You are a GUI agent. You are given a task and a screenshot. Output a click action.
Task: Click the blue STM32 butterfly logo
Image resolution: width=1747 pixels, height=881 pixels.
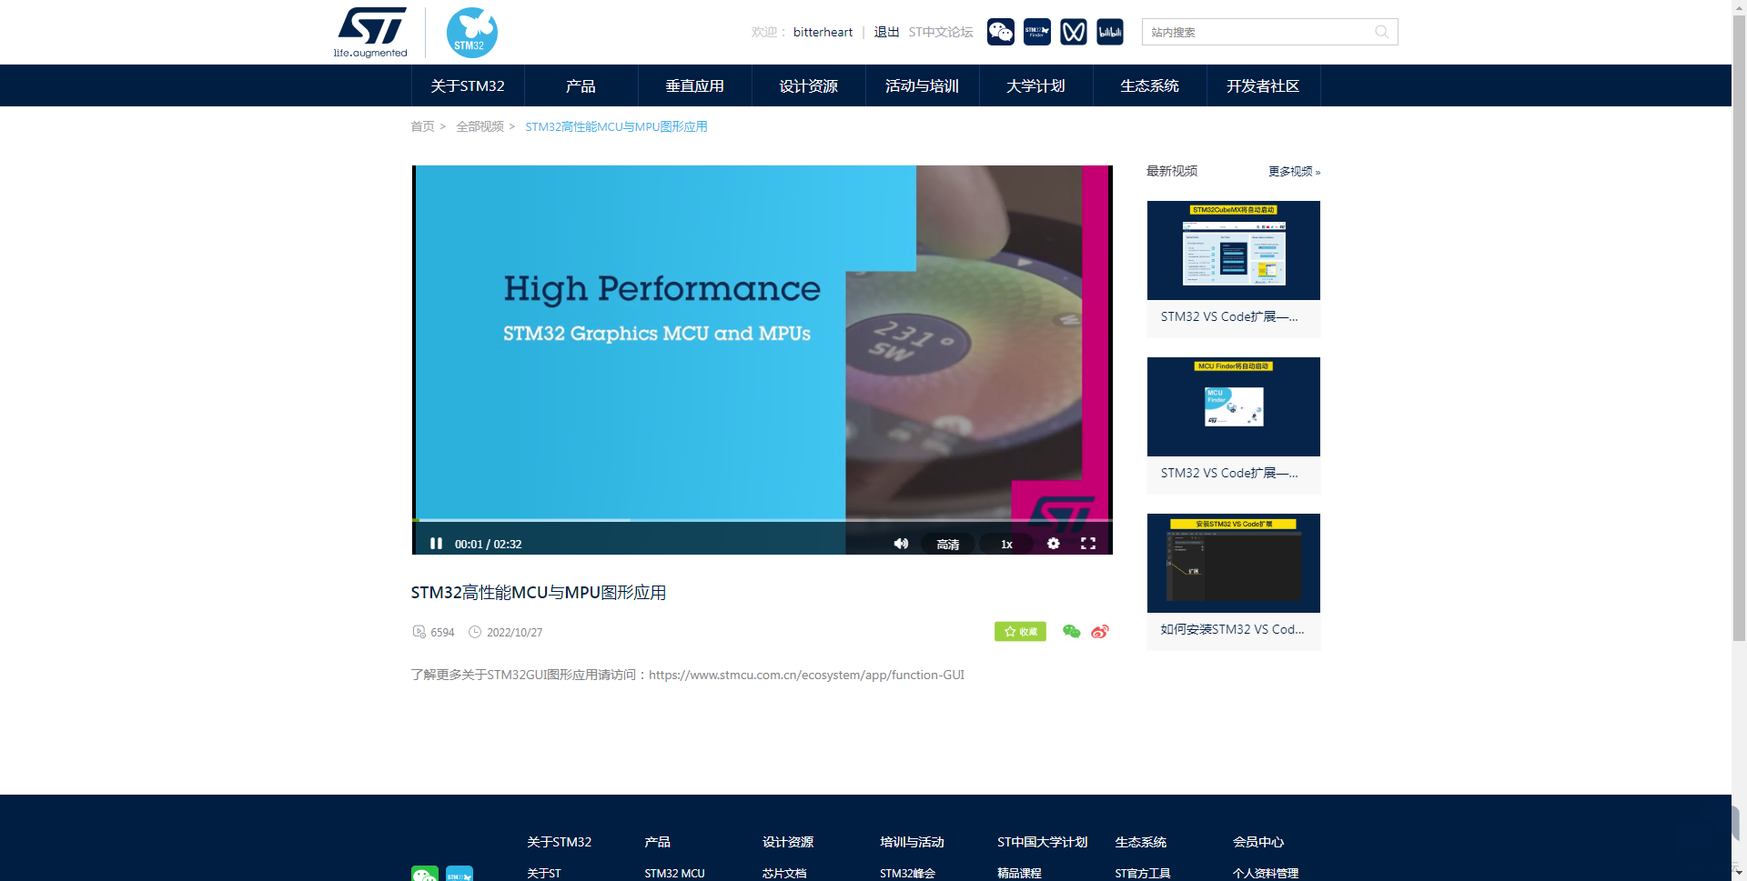click(x=471, y=33)
